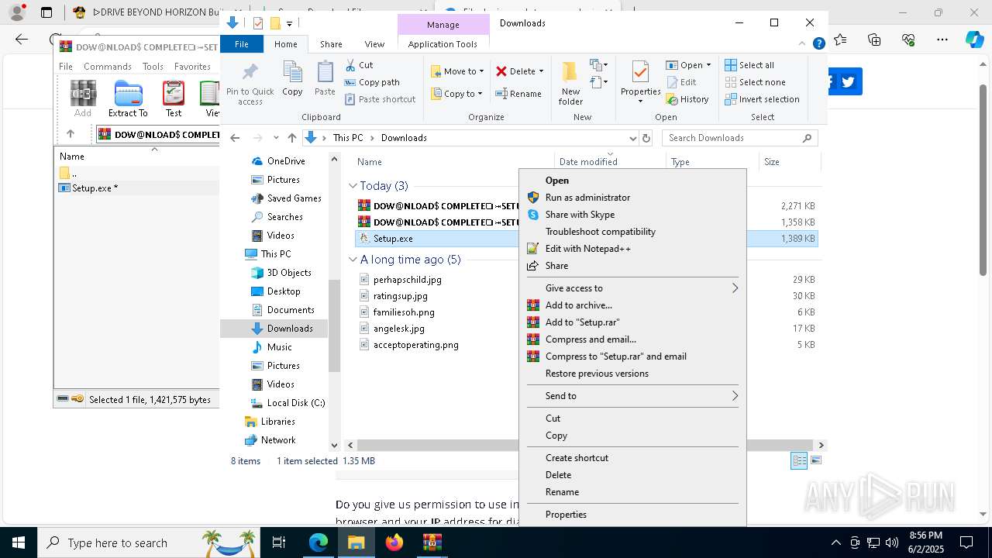Screen dimensions: 992x558
Task: Choose Run as administrator from context menu
Action: 632,198
